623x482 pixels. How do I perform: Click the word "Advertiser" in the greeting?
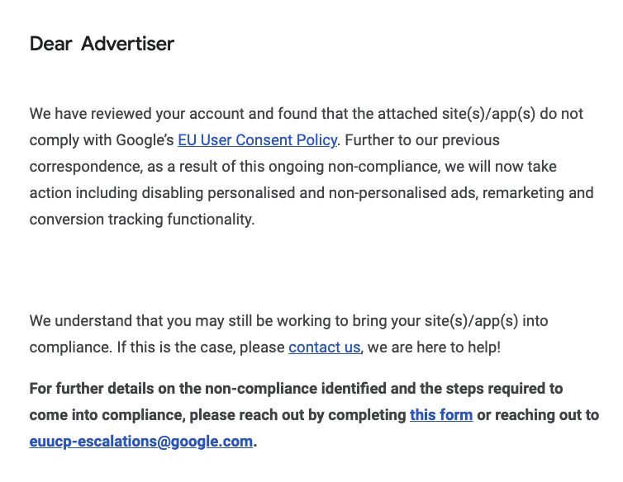click(x=127, y=44)
